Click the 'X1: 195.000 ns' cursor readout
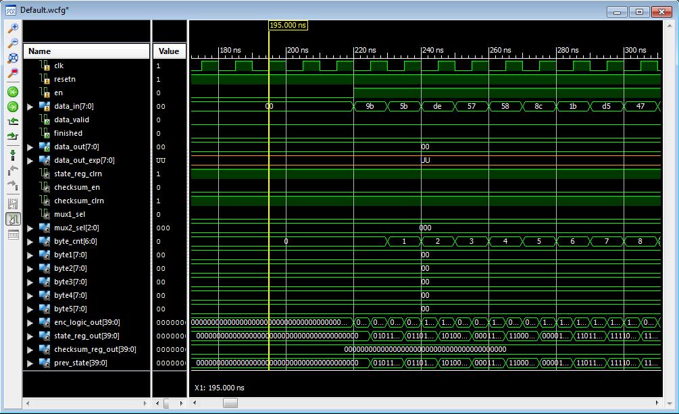 click(x=220, y=388)
